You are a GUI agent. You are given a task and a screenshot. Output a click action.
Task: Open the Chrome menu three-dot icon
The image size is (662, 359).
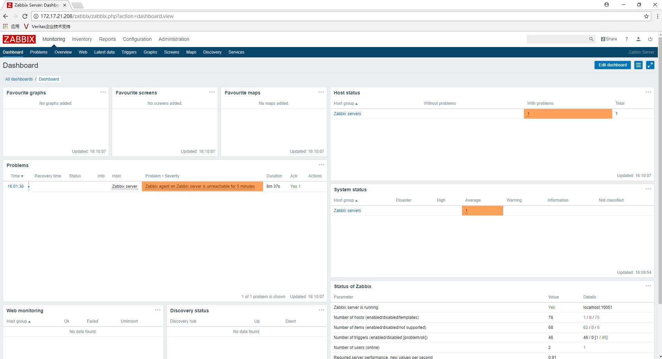pos(657,16)
